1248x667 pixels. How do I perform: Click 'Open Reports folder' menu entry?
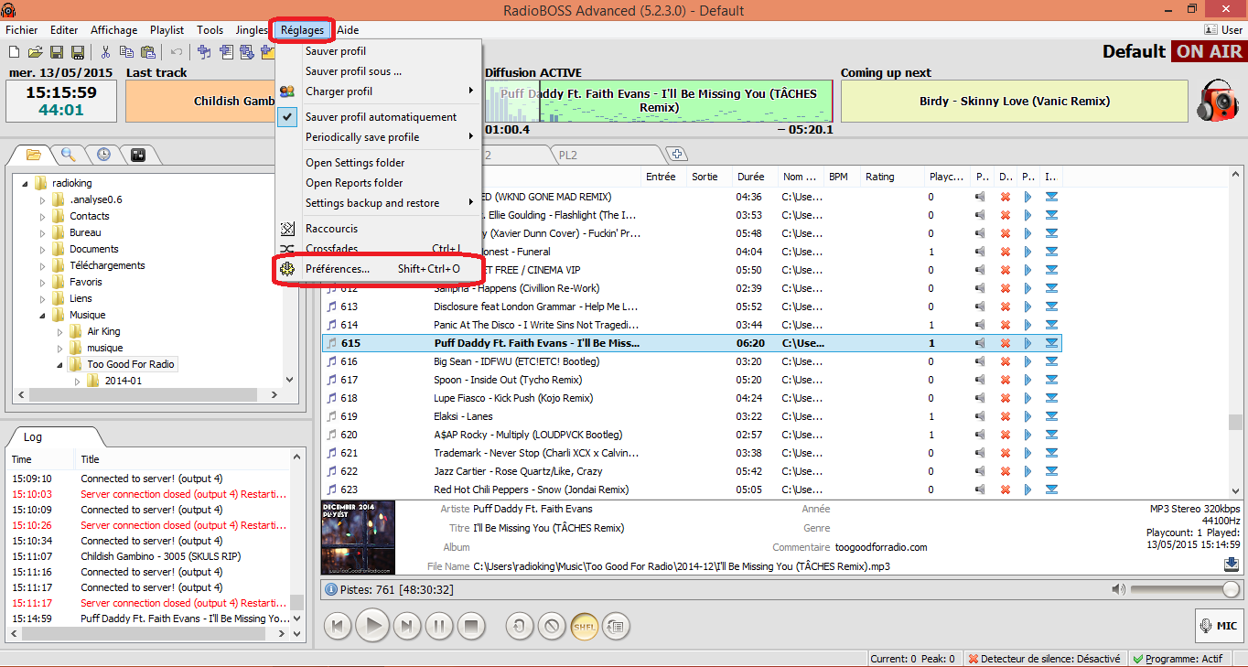354,183
